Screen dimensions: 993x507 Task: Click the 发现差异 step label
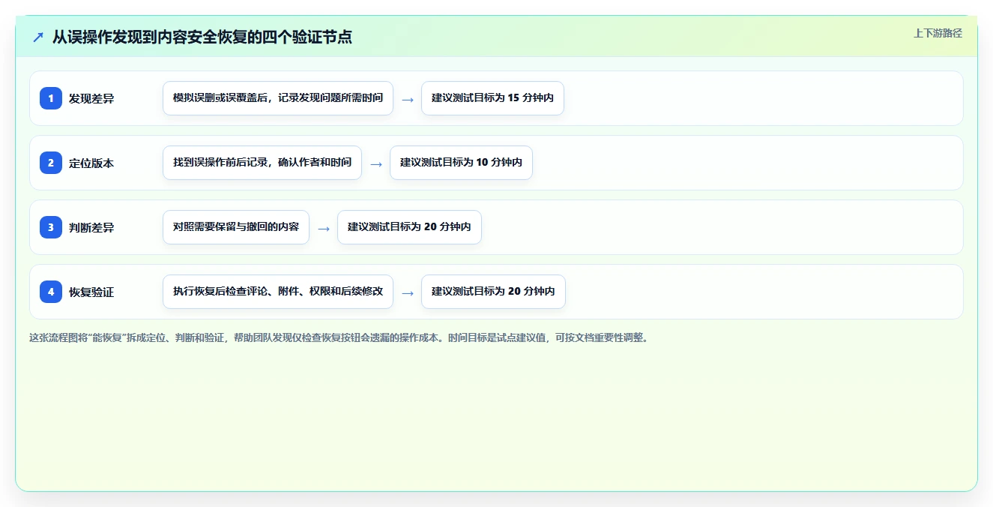click(x=91, y=98)
